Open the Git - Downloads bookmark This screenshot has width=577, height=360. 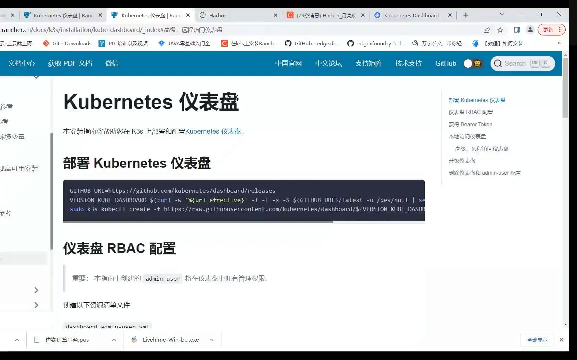click(x=67, y=43)
